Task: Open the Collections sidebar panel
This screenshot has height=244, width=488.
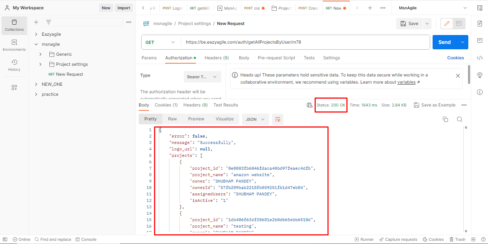Action: [x=14, y=25]
